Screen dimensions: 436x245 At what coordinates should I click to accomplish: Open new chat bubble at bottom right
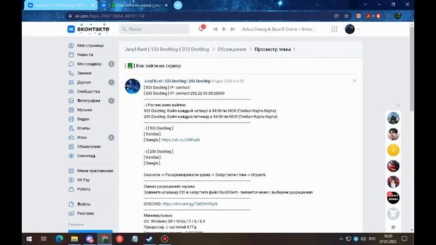pos(393,227)
